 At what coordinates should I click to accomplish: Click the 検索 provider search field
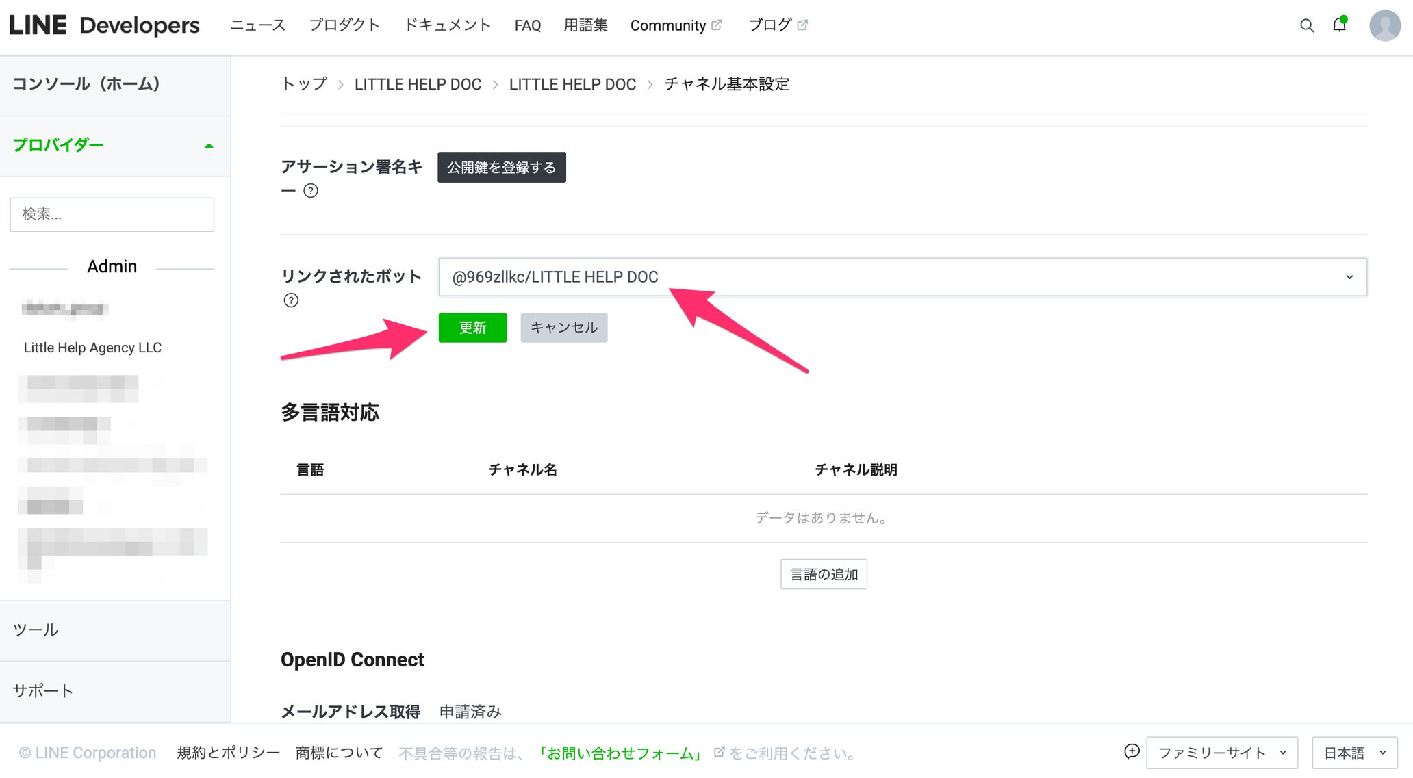112,214
